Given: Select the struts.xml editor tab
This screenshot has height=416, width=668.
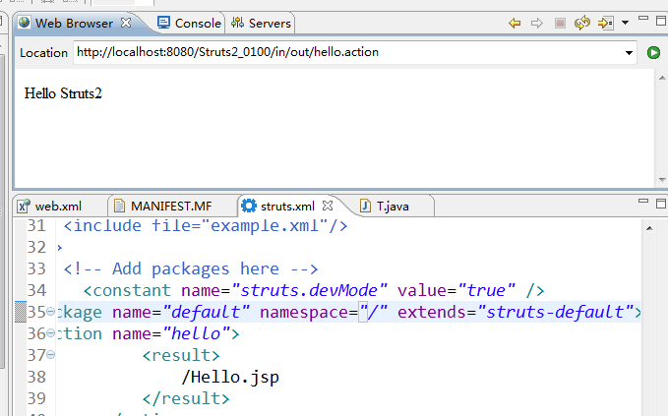Looking at the screenshot, I should pos(287,207).
